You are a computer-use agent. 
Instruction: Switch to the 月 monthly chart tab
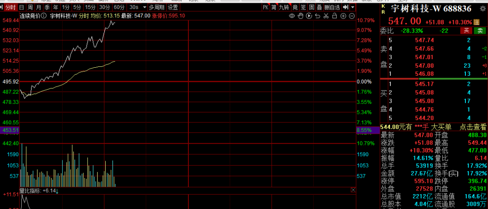[38, 7]
